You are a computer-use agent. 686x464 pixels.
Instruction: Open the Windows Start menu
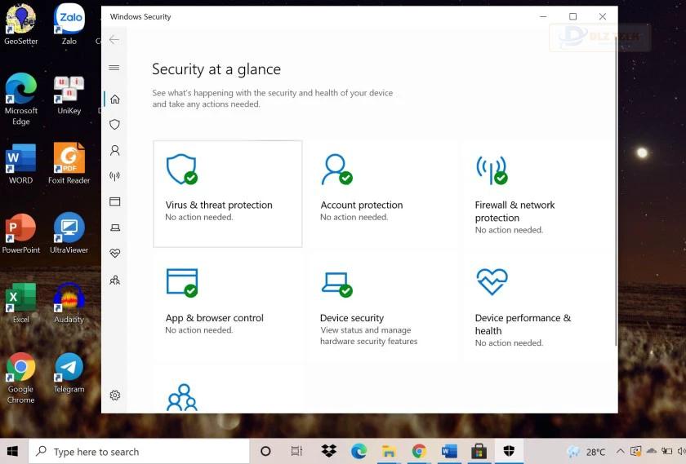[13, 451]
